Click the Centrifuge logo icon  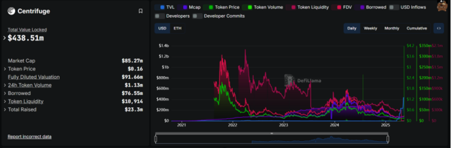coord(11,11)
